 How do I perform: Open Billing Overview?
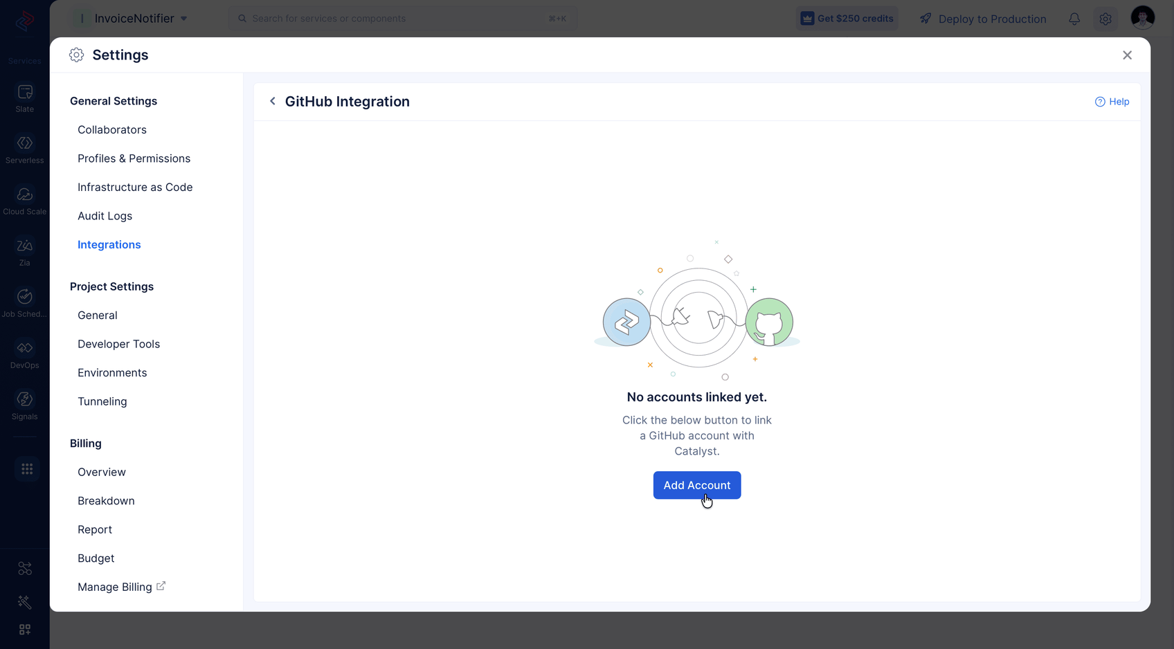coord(102,472)
